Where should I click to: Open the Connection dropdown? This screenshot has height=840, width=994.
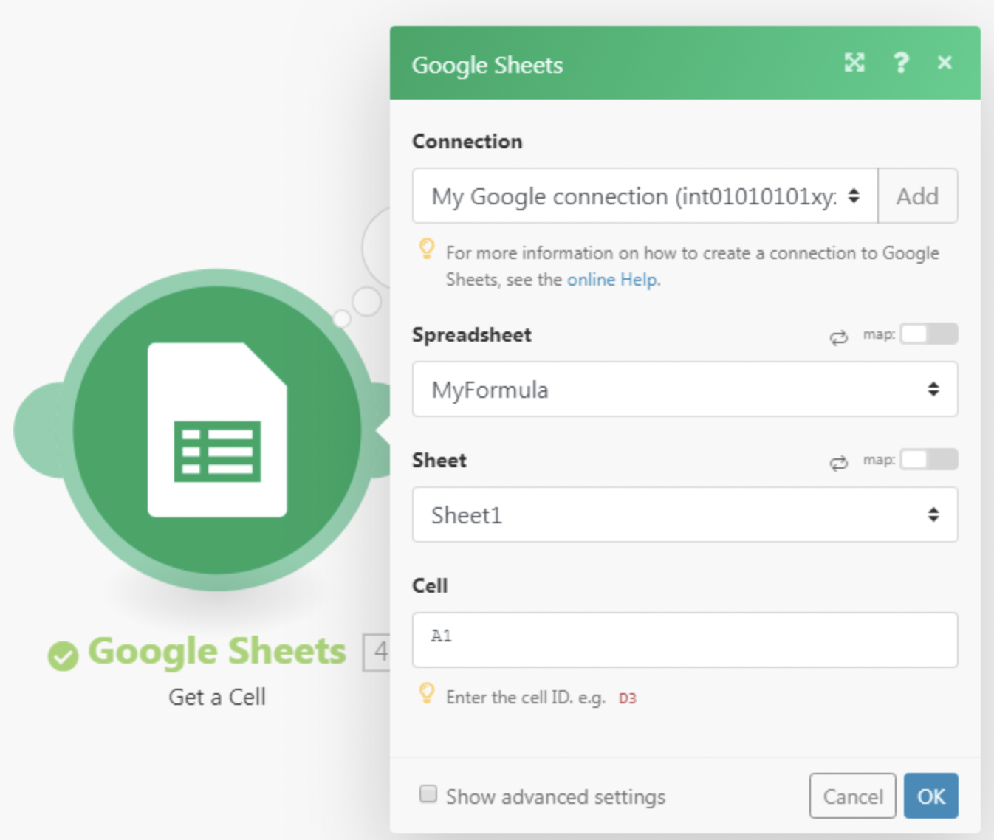(644, 196)
